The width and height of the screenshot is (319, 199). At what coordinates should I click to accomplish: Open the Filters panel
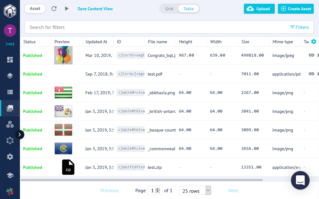click(x=299, y=27)
